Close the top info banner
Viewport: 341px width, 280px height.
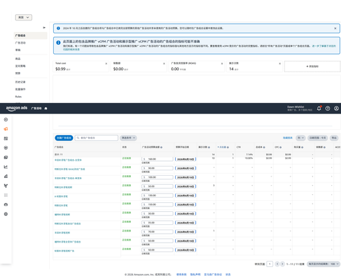pos(335,29)
